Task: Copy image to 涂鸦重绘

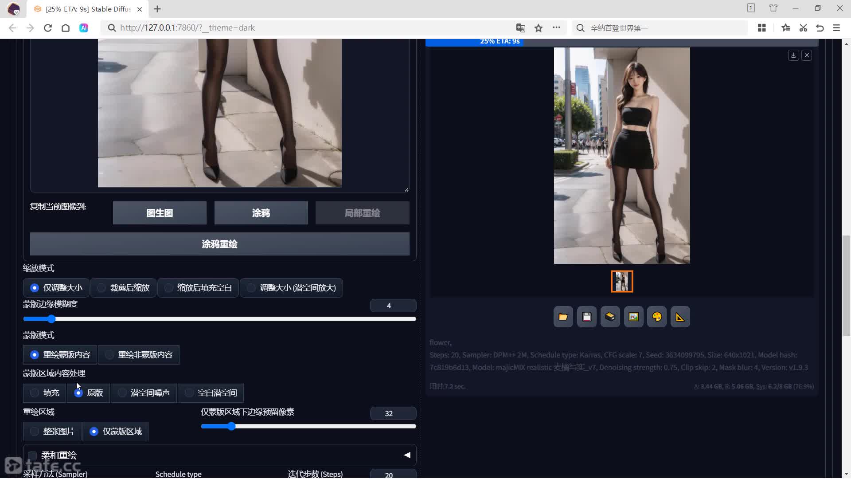Action: pyautogui.click(x=219, y=244)
